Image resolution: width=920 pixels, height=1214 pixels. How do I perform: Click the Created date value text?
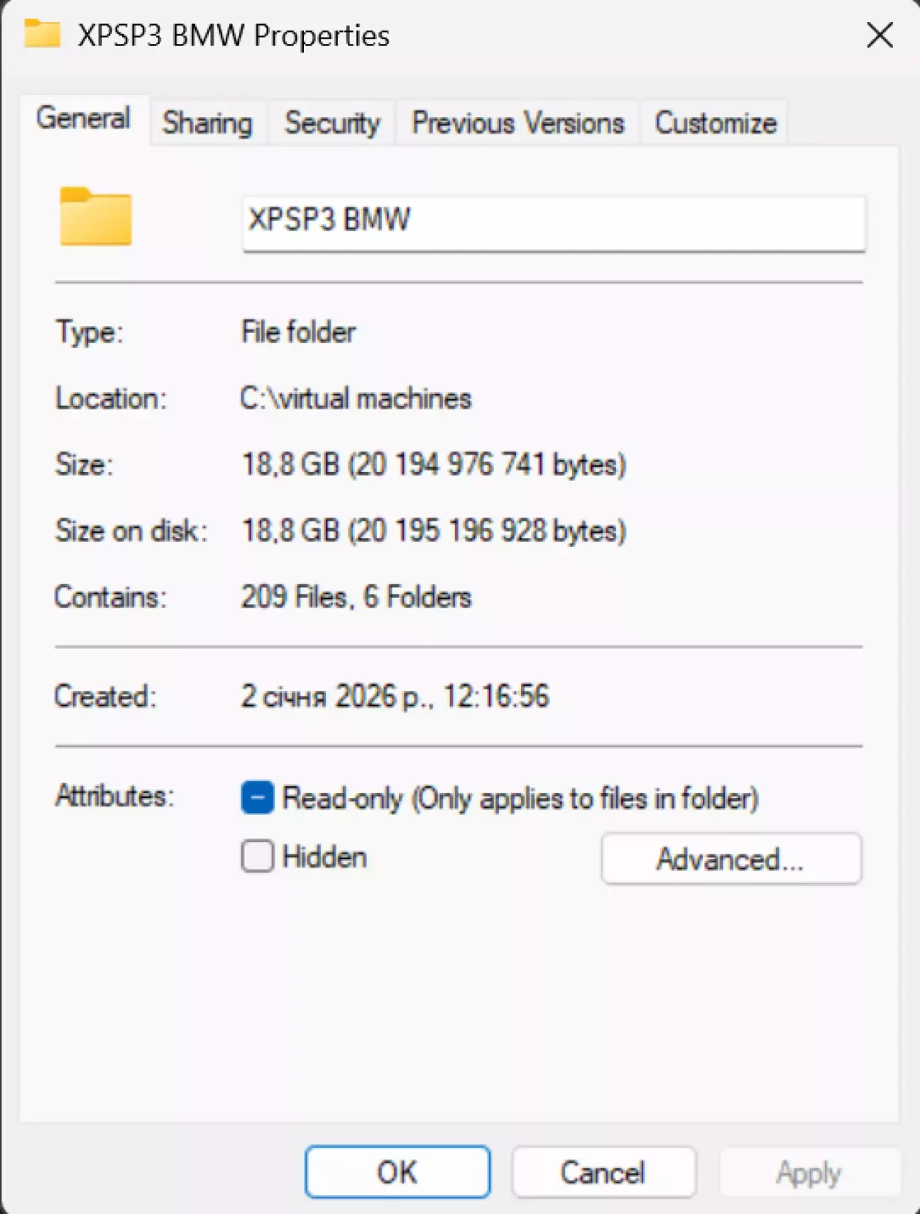click(395, 696)
